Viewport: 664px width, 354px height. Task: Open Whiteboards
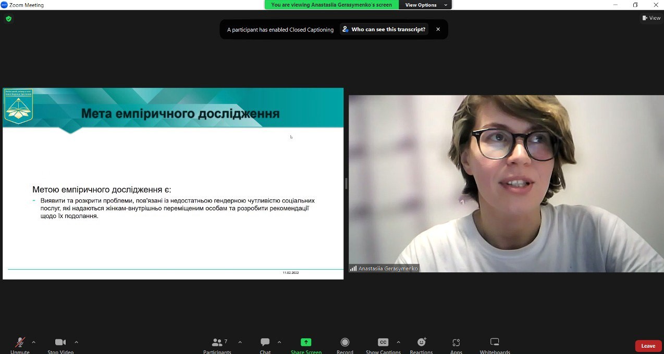[x=495, y=345]
